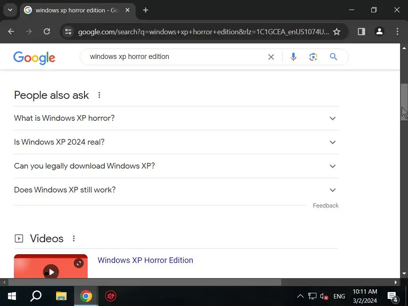Start voice search with microphone icon
408x306 pixels.
[x=293, y=57]
